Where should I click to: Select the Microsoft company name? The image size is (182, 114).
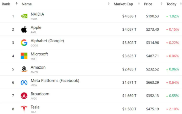(39, 54)
